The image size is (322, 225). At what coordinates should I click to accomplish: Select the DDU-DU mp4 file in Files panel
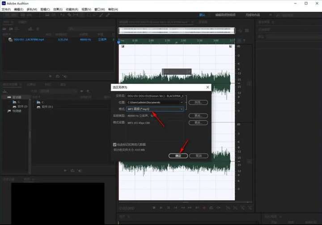[29, 39]
